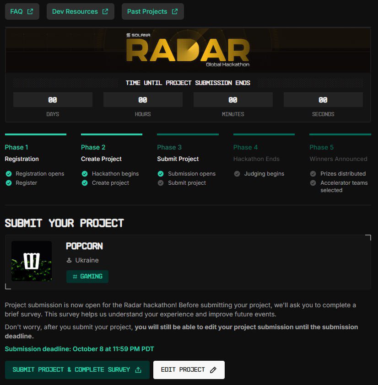Click the pencil icon on Edit Project
The height and width of the screenshot is (385, 378).
[x=213, y=369]
